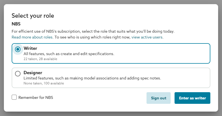Click the bold 'Designer' role title
This screenshot has width=222, height=116.
33,73
